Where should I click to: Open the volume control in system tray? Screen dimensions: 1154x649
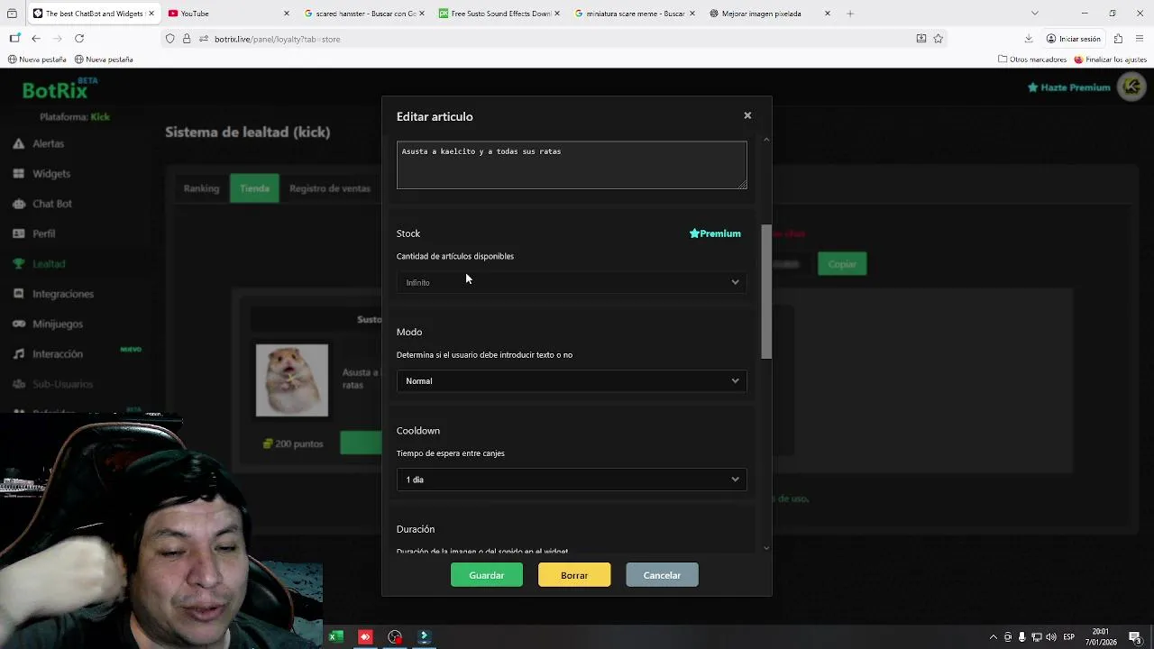[x=1051, y=637]
